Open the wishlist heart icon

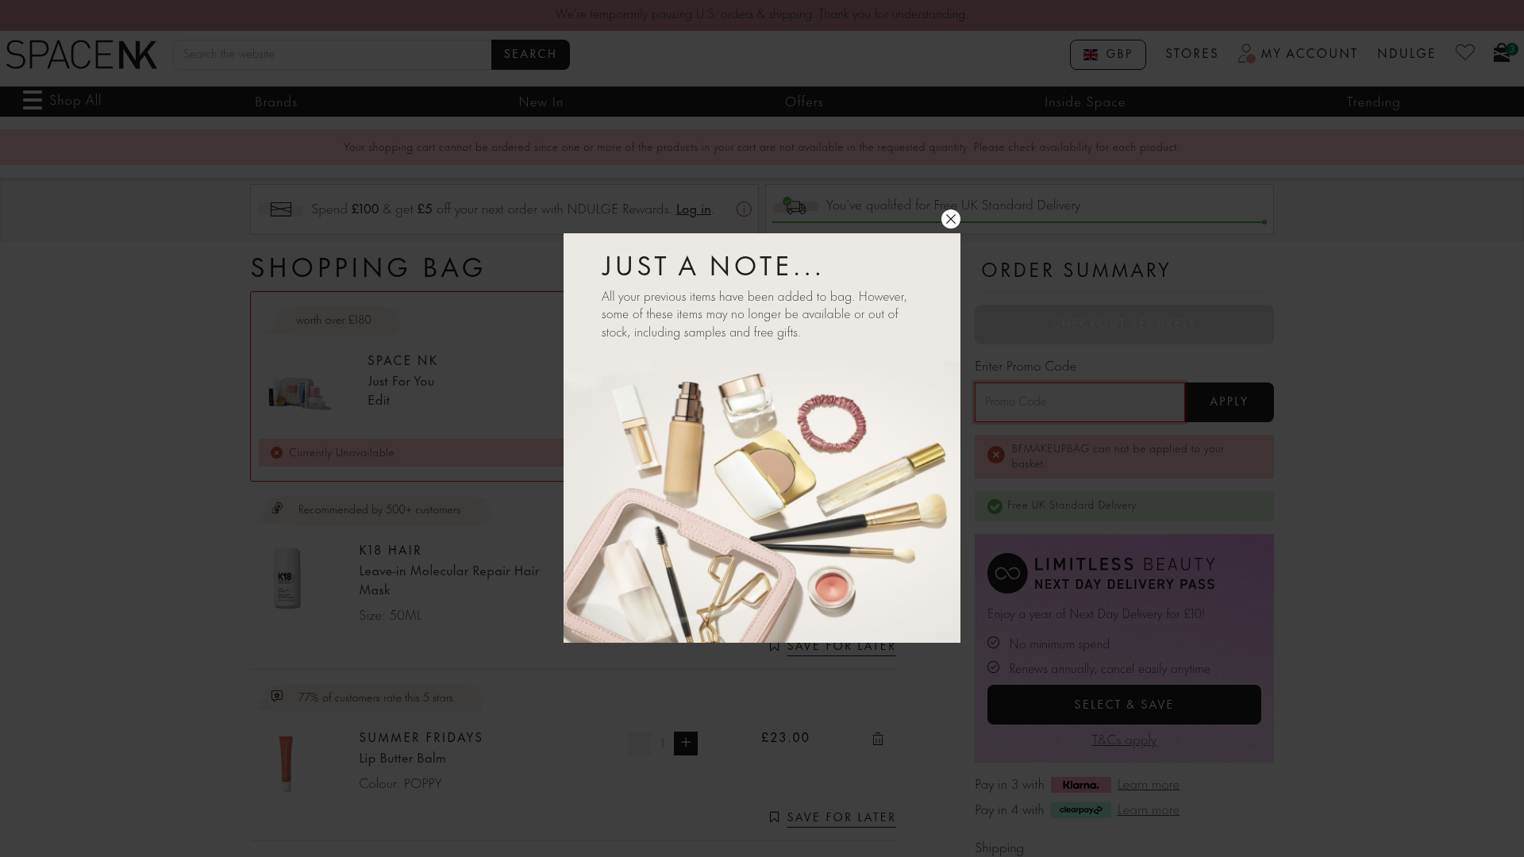tap(1464, 53)
